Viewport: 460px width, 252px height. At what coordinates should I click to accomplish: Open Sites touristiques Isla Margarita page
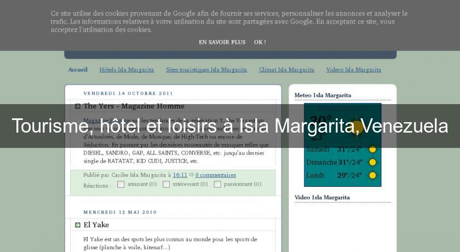(206, 70)
